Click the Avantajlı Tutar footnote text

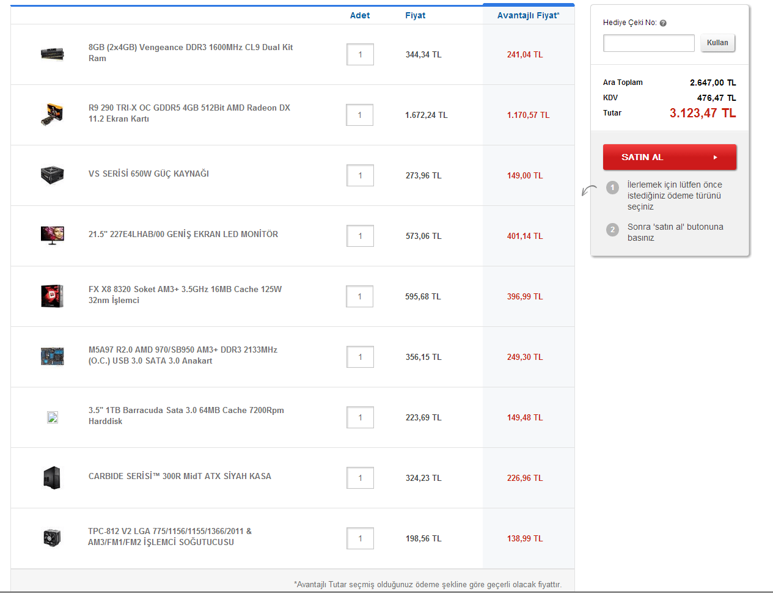click(x=428, y=584)
